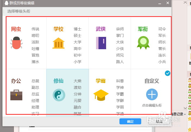Minimize the 群成员等级编辑 dialog
Viewport: 191px width, 132px height.
point(160,4)
